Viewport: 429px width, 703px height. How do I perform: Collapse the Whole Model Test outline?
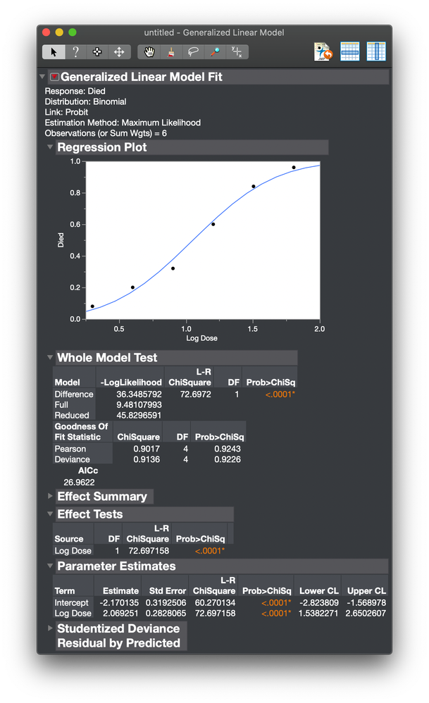50,358
